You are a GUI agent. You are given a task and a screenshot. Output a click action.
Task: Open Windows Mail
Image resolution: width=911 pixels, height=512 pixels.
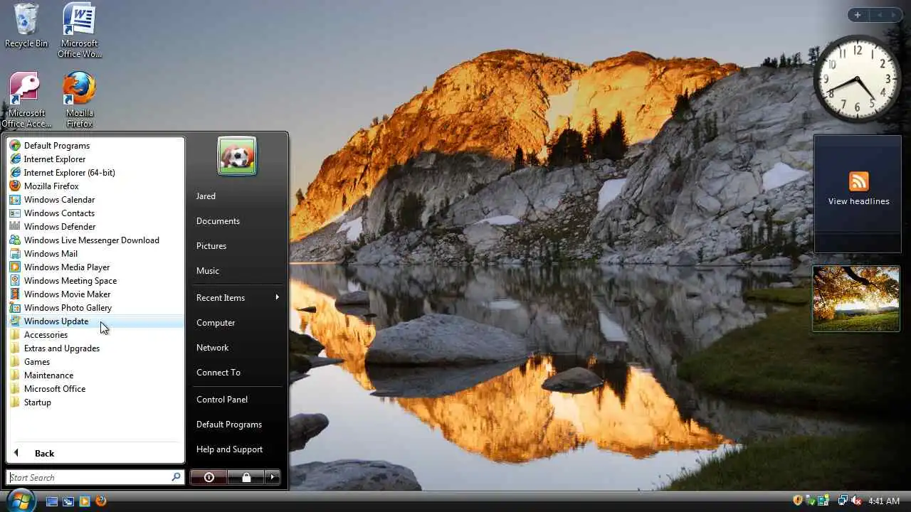[x=95, y=254]
